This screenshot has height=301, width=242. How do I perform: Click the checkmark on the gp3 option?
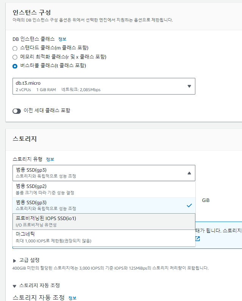click(x=189, y=205)
